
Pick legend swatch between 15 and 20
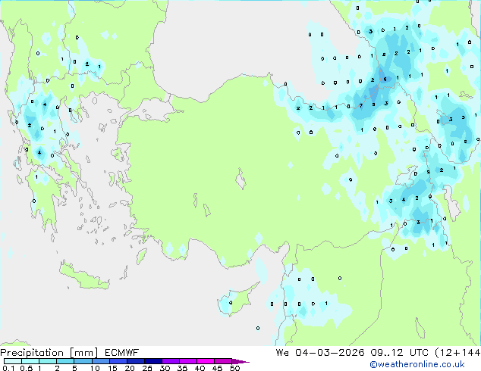point(118,361)
